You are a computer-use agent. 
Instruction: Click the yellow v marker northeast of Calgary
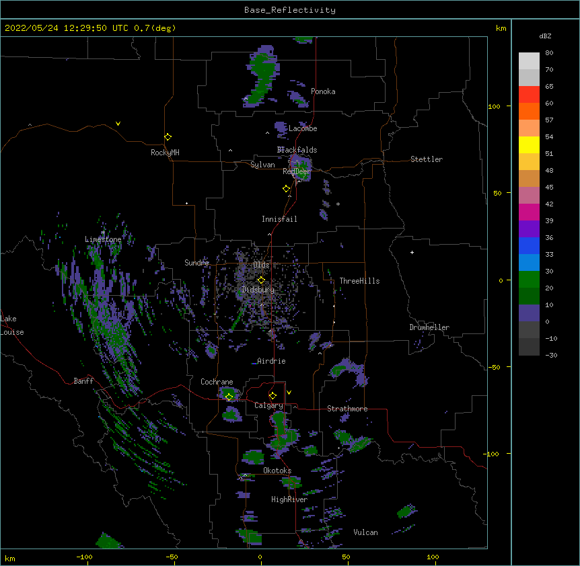pyautogui.click(x=289, y=393)
